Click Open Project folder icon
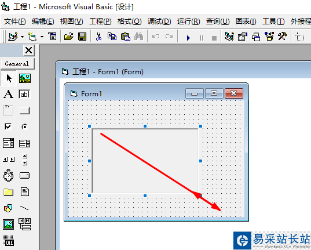This screenshot has width=311, height=250. (x=68, y=37)
